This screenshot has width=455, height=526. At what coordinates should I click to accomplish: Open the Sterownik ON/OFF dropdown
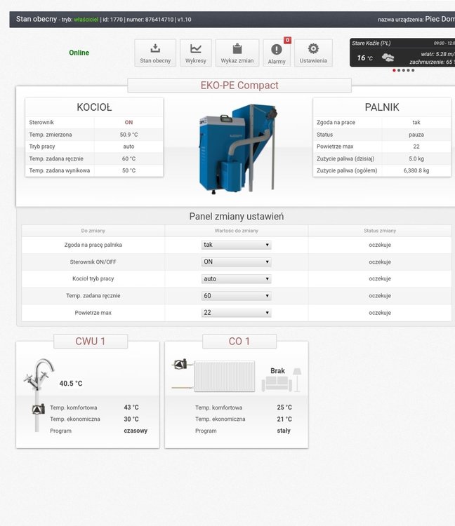click(236, 262)
